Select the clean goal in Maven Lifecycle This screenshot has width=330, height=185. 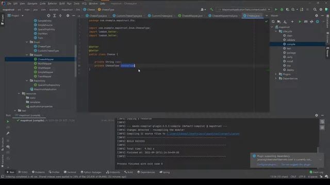pos(289,35)
